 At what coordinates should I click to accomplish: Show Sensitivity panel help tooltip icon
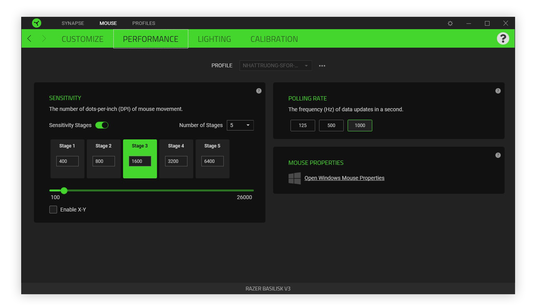[x=259, y=91]
